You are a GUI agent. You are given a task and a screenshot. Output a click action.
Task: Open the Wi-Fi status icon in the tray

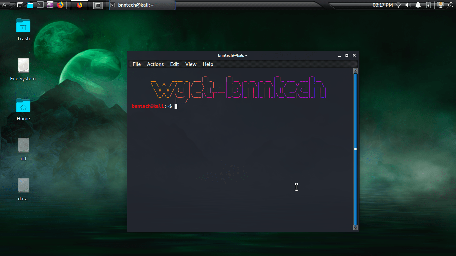point(398,5)
